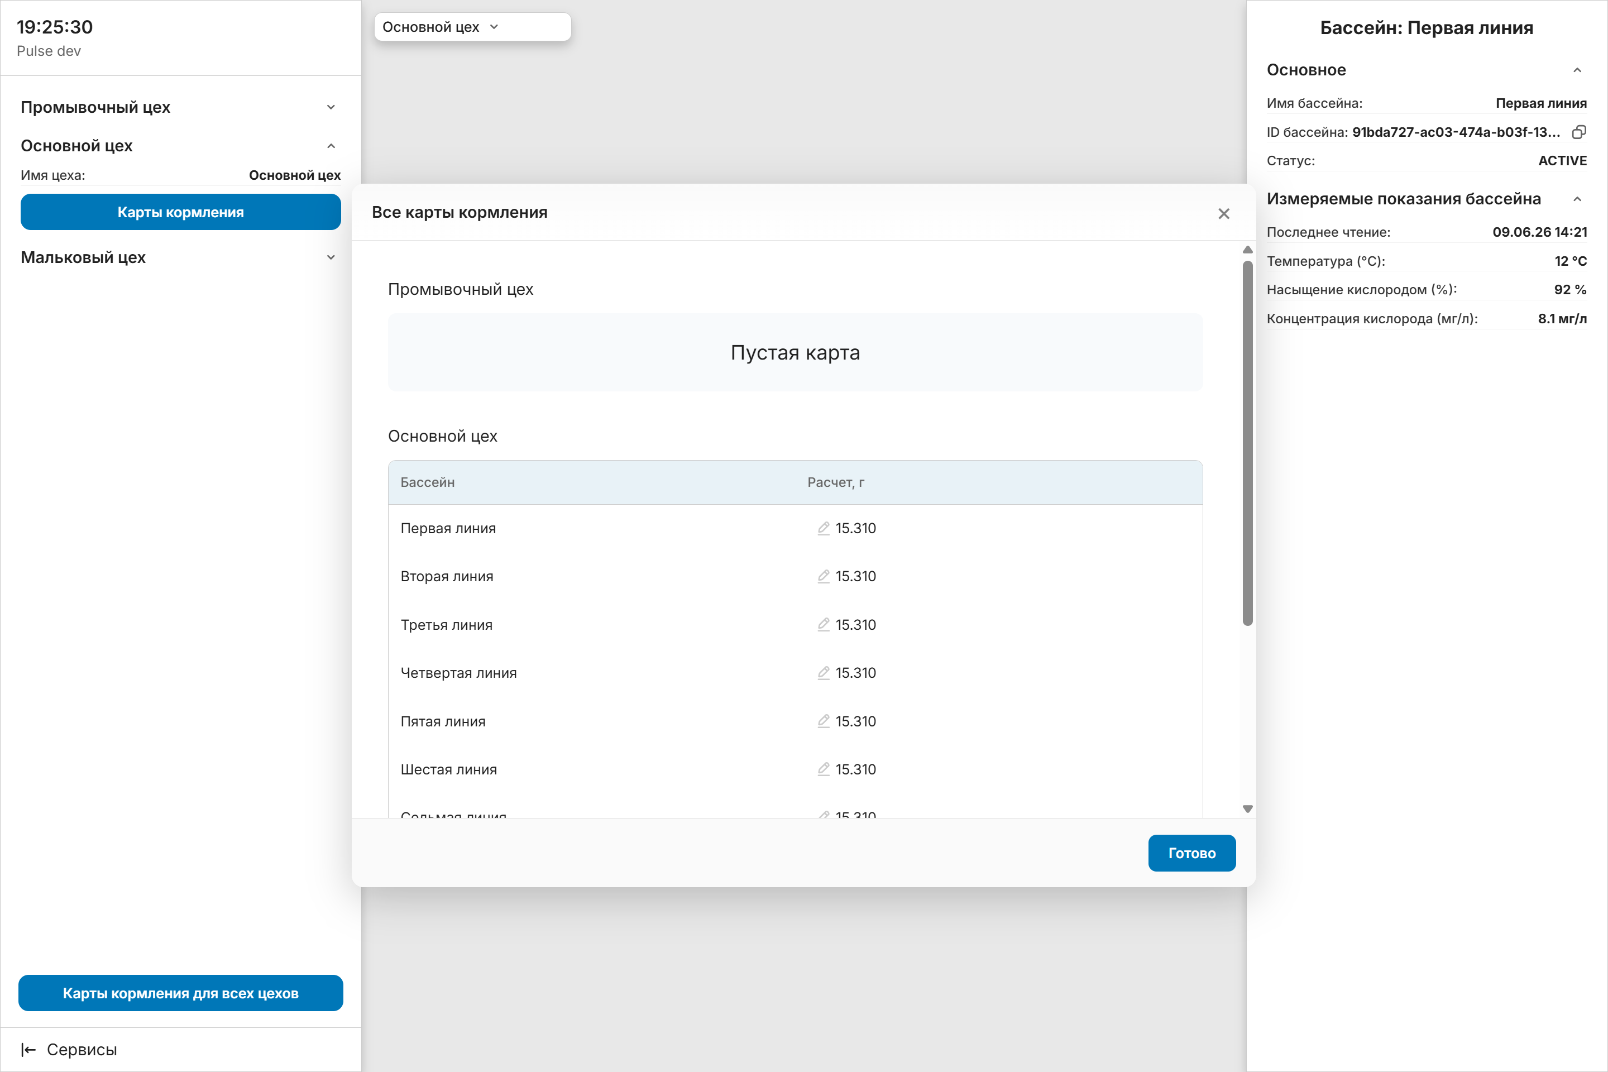
Task: Click the dialog scrollbar down arrow
Action: pos(1248,809)
